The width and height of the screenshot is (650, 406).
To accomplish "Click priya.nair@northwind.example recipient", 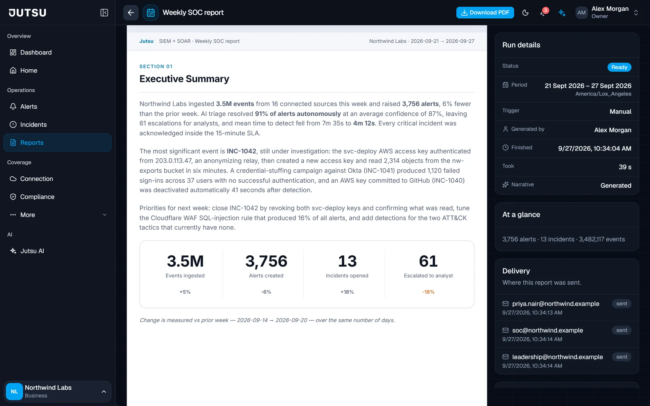I will [x=556, y=303].
